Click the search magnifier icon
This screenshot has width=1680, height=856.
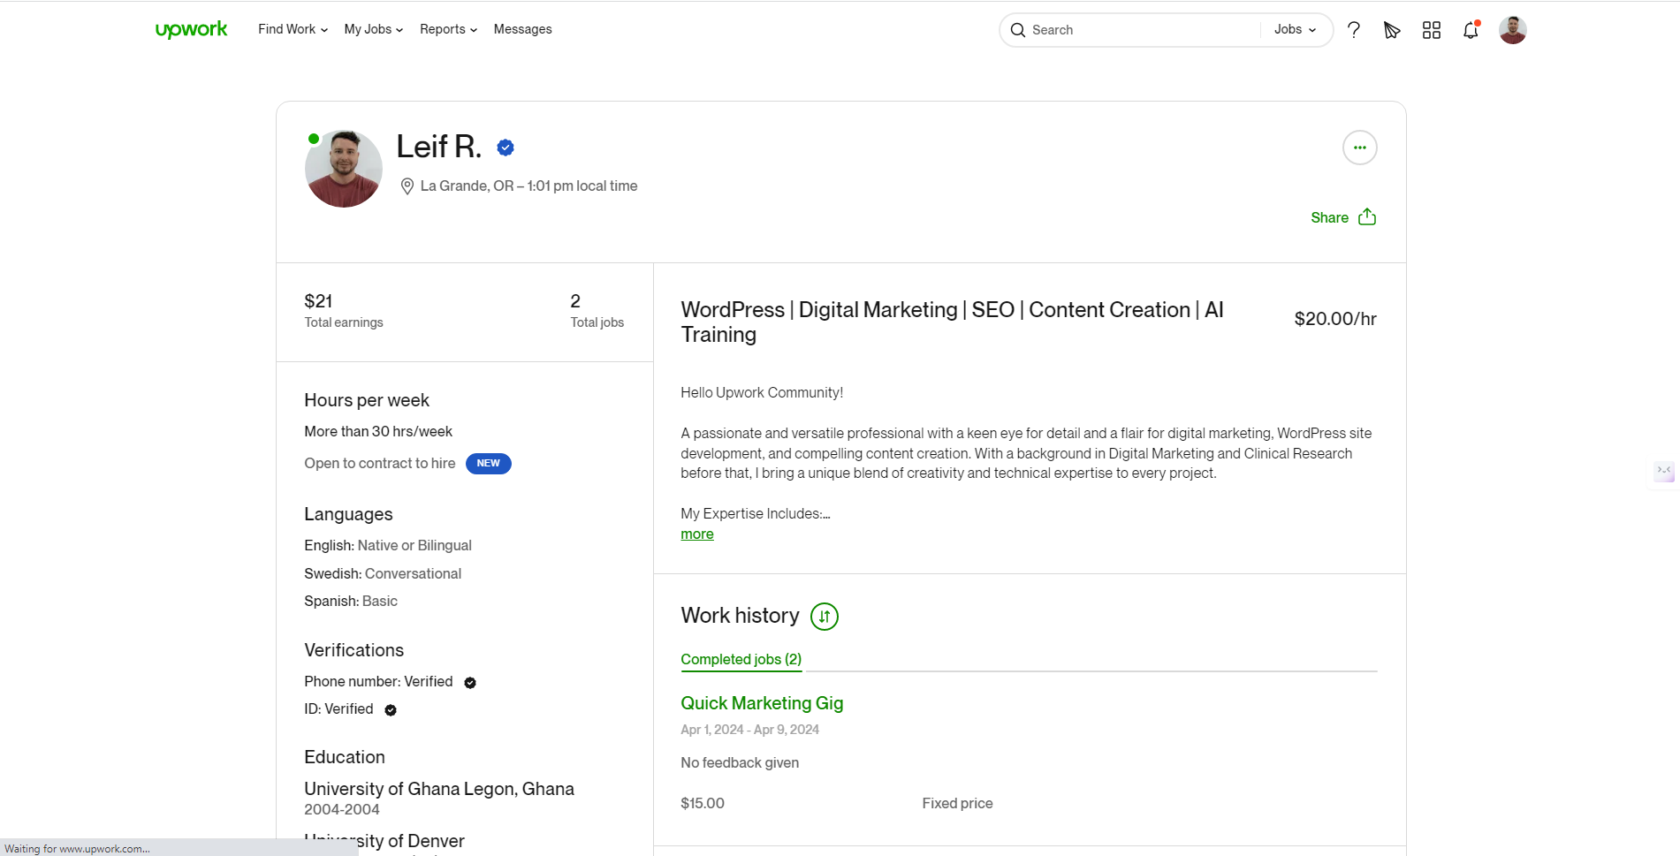(1018, 30)
